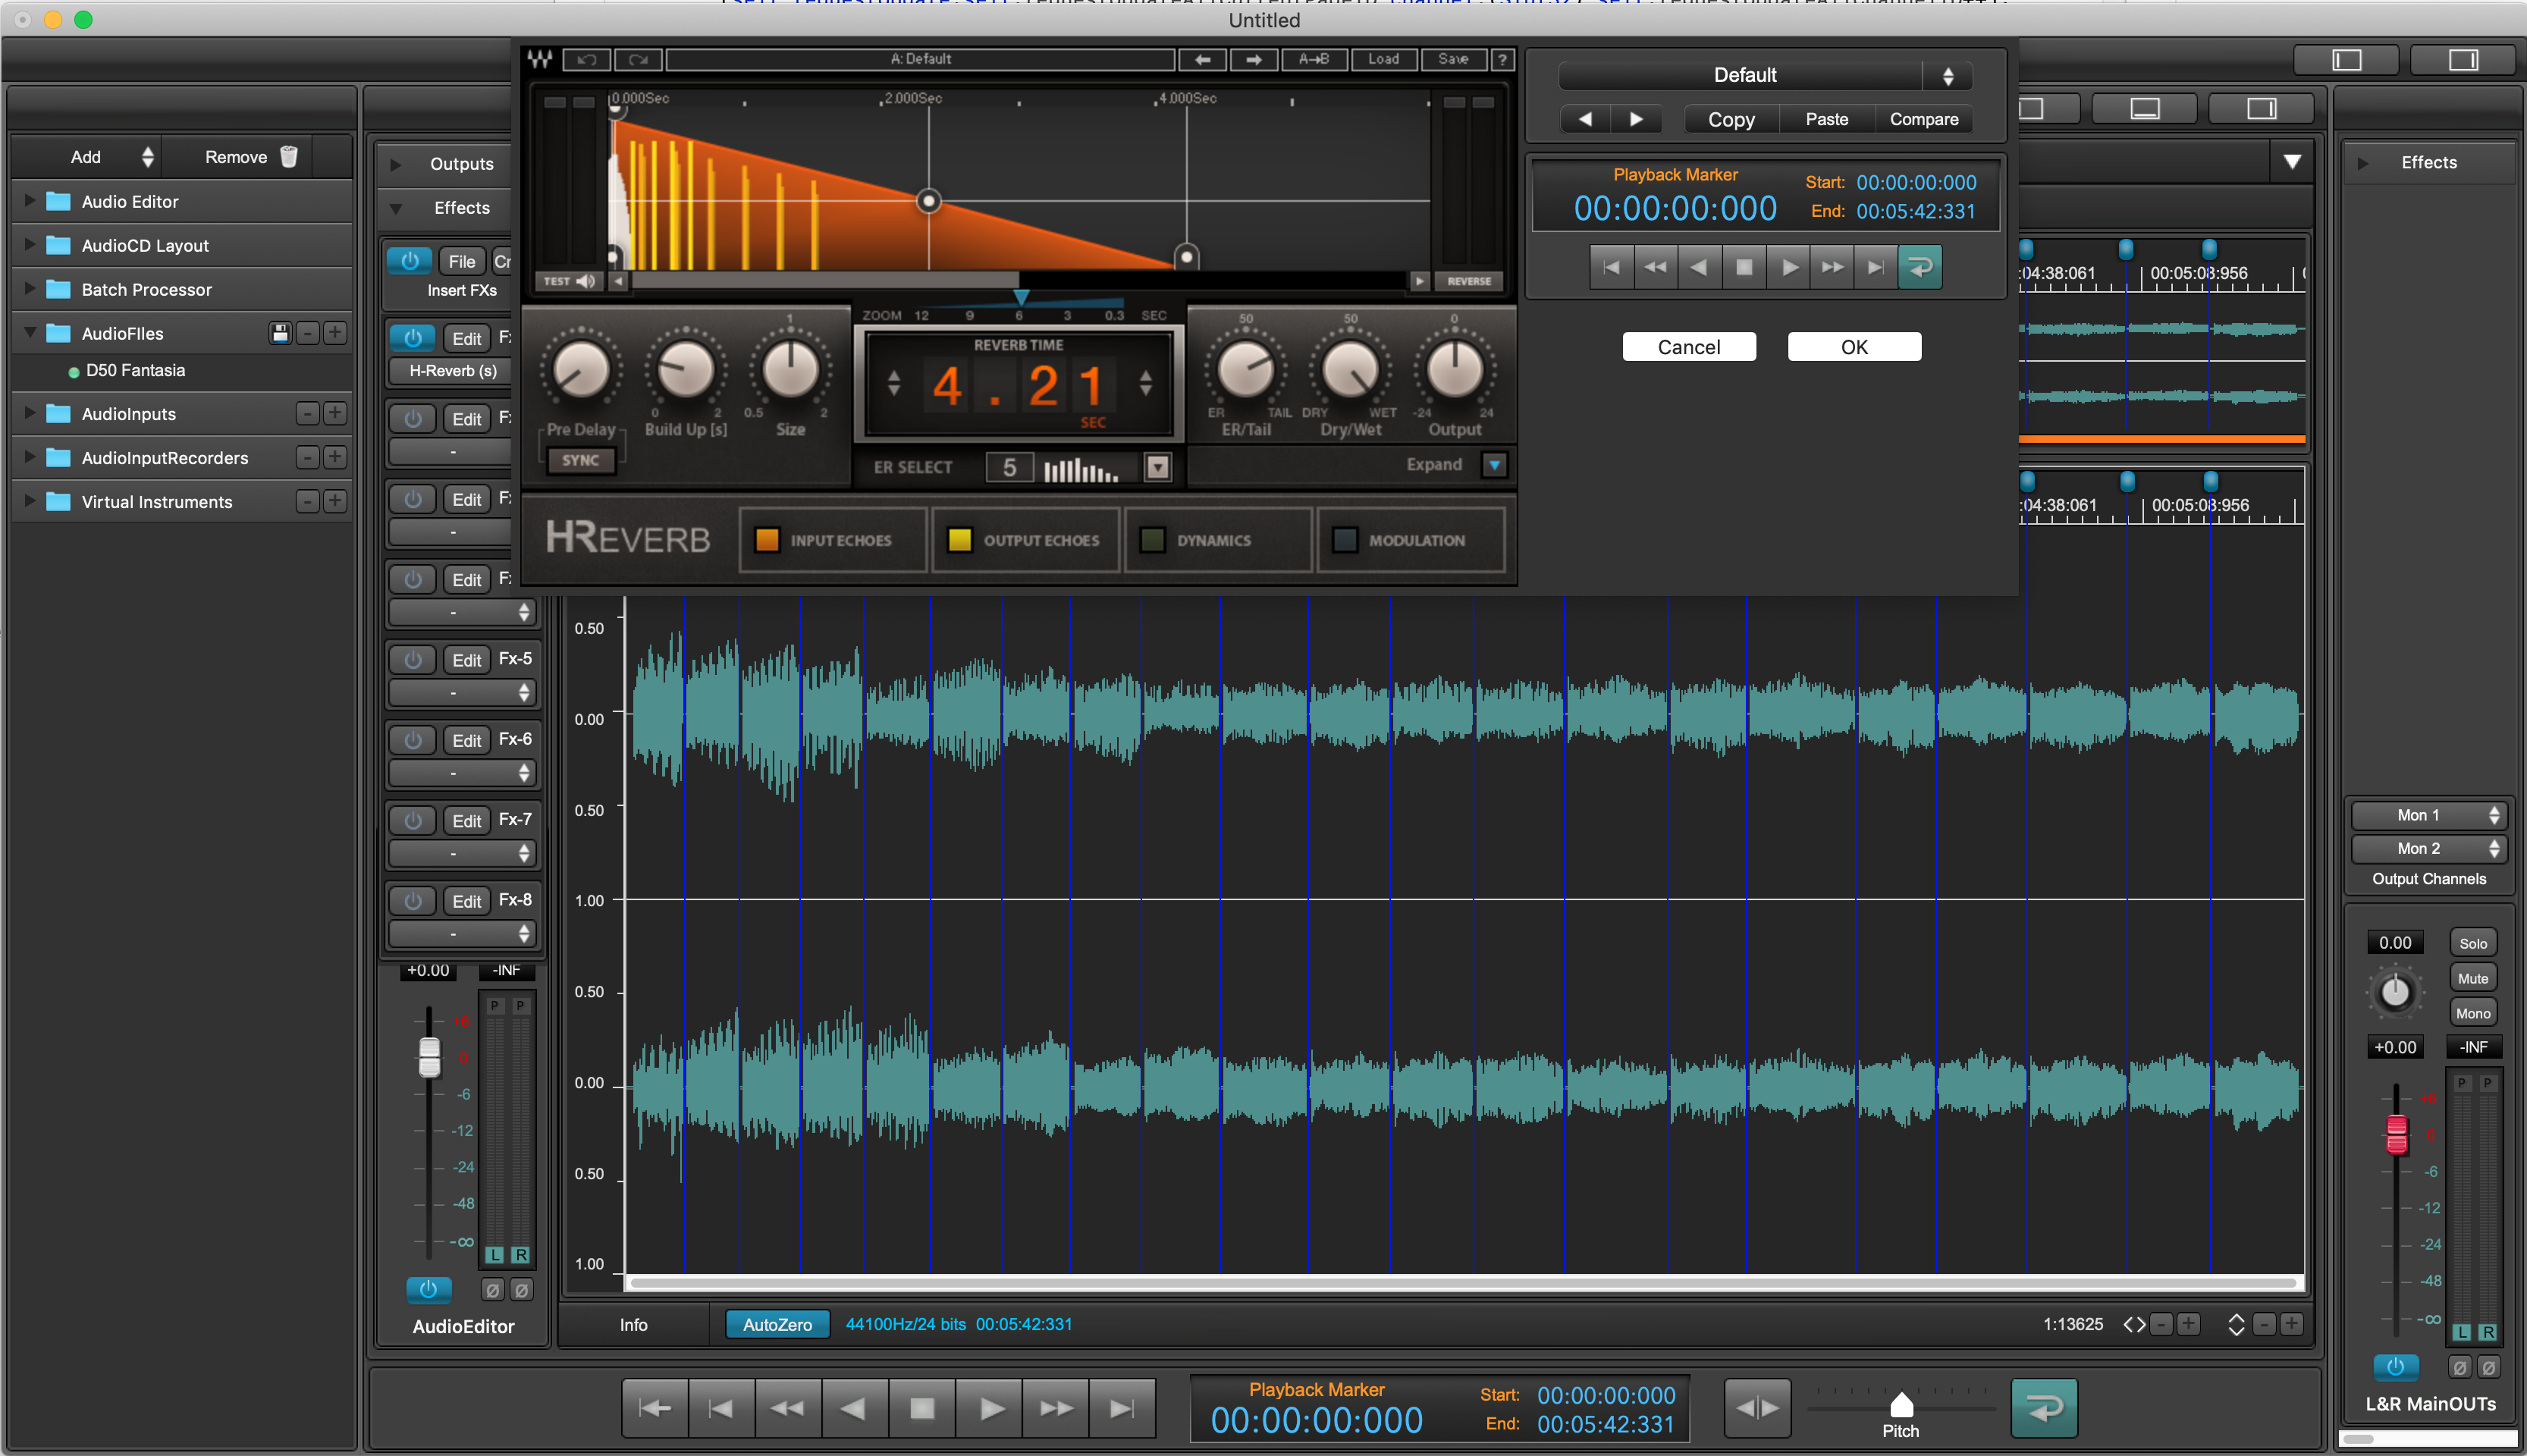This screenshot has height=1456, width=2527.
Task: Click Compare in the preset bar
Action: coord(1923,119)
